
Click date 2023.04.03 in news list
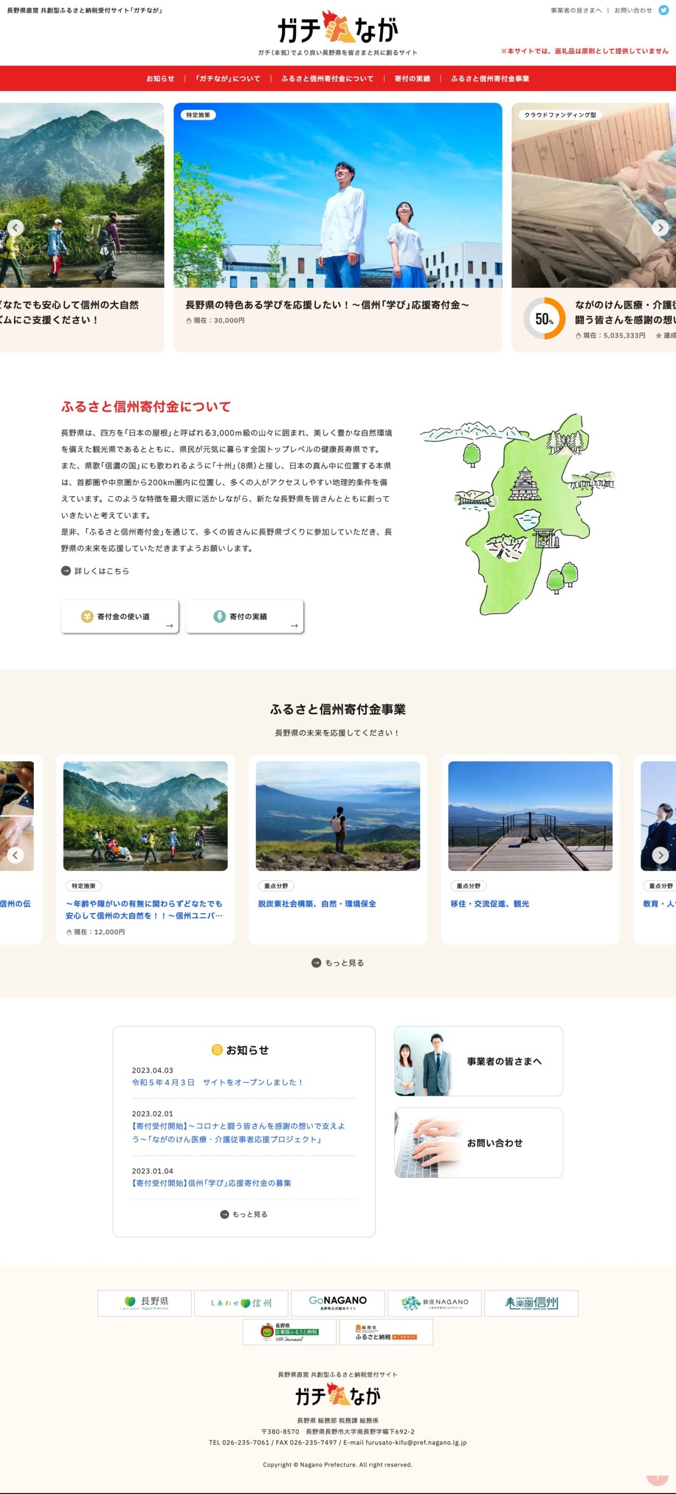pos(153,1070)
